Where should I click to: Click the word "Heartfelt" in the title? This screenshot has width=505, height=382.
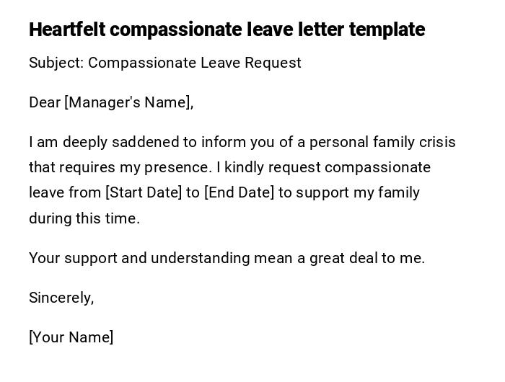click(66, 30)
